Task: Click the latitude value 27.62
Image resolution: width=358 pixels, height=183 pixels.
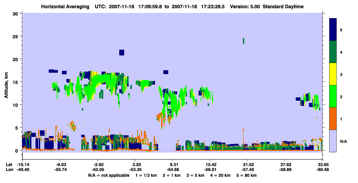Action: click(286, 165)
